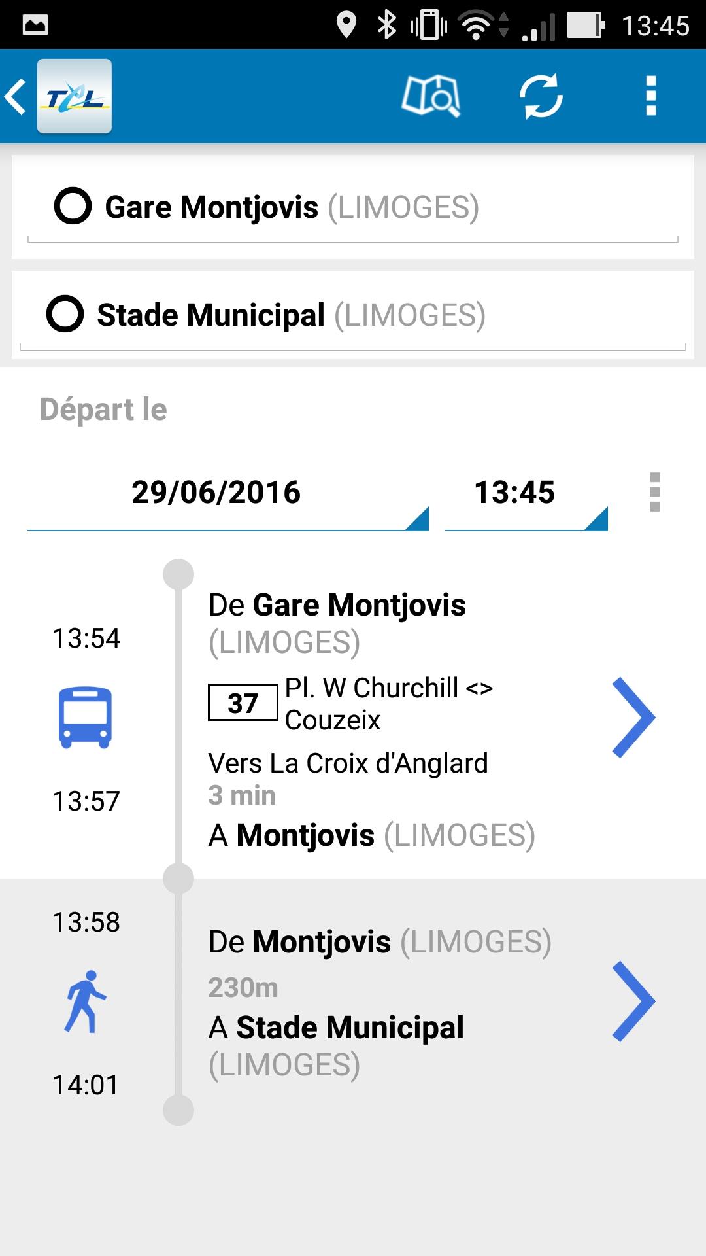The width and height of the screenshot is (706, 1256).
Task: Tap the location icon in the status bar
Action: tap(346, 25)
